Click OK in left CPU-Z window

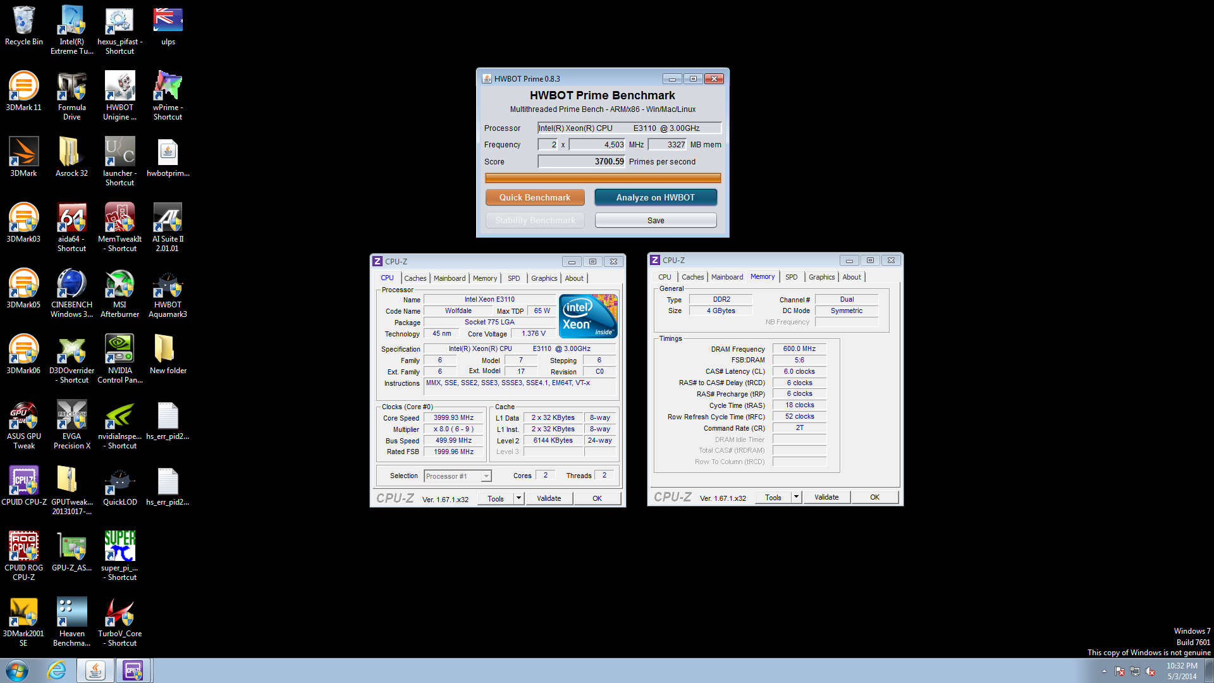click(x=597, y=498)
